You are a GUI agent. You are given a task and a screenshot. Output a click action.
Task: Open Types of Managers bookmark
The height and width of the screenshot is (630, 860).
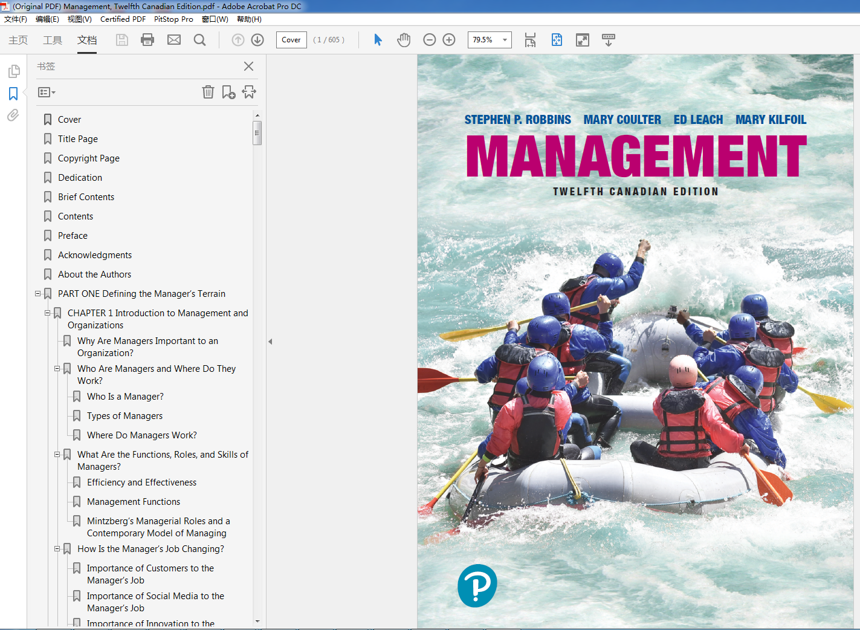(124, 416)
